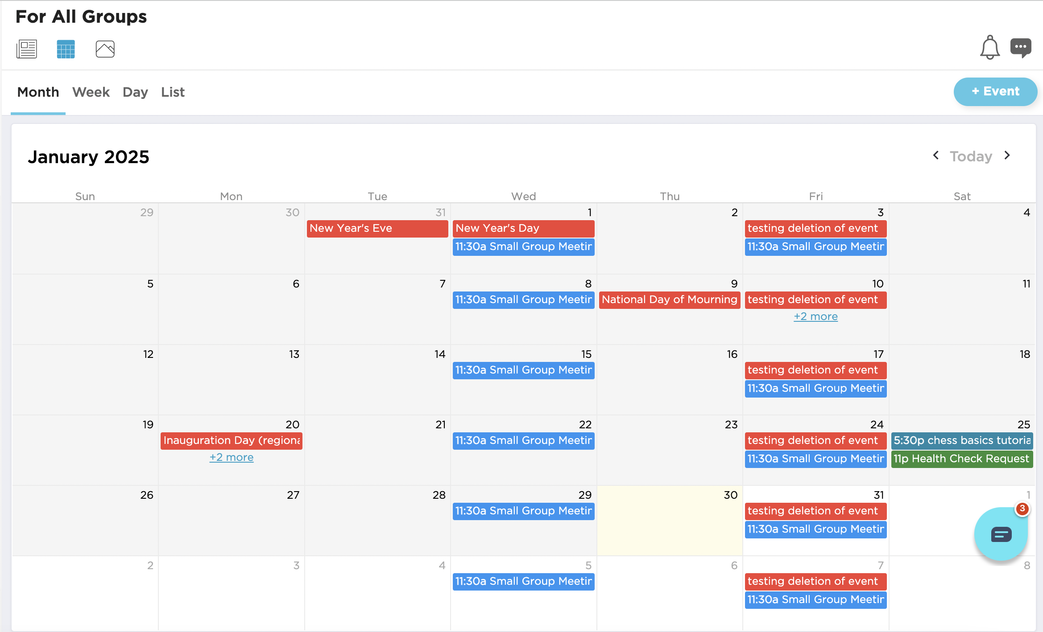
Task: Open the chess basics tutorial event
Action: 962,440
